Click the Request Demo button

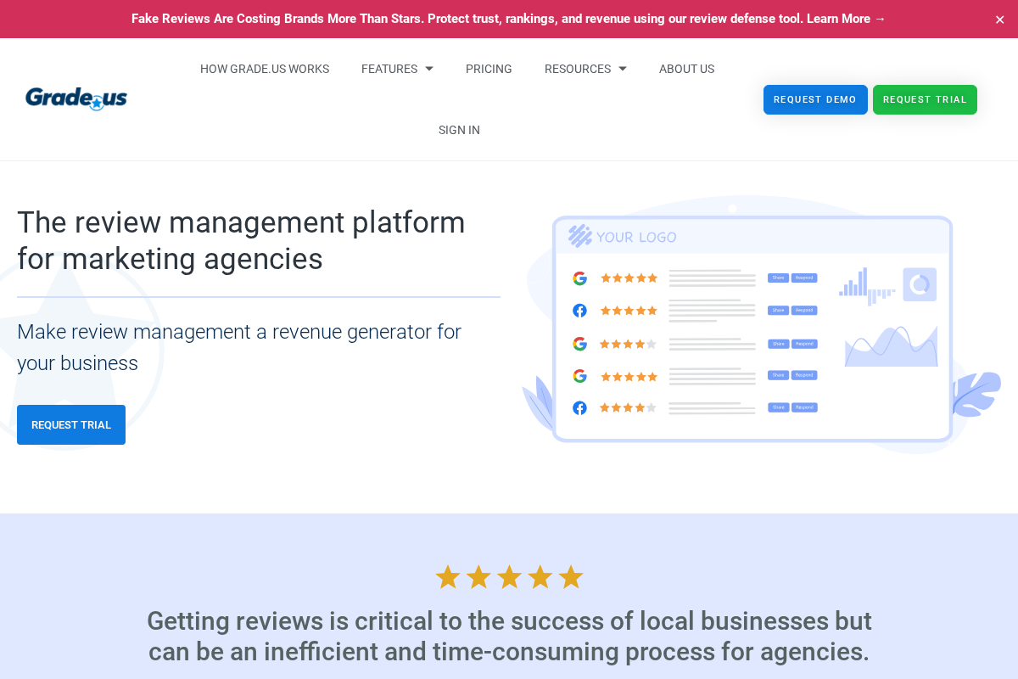point(815,99)
